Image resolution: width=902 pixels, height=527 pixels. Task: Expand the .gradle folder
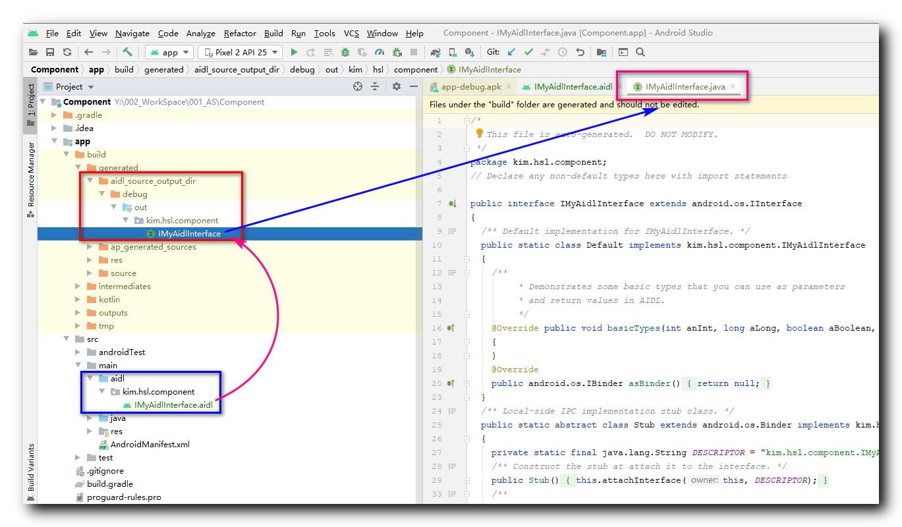point(55,115)
